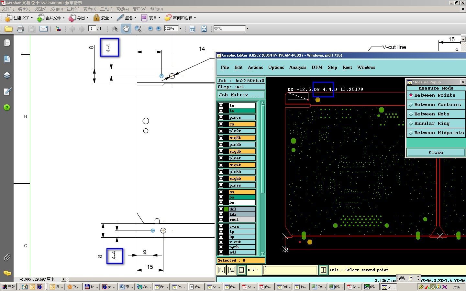Image resolution: width=466 pixels, height=291 pixels.
Task: Select the Hand tool in Acrobat toolbar
Action: 126,29
